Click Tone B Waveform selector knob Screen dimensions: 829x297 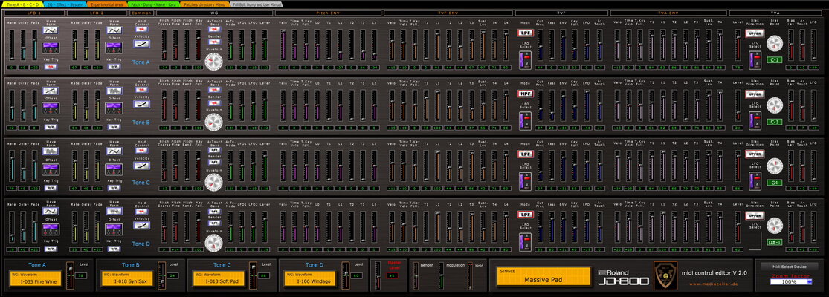coord(214,121)
